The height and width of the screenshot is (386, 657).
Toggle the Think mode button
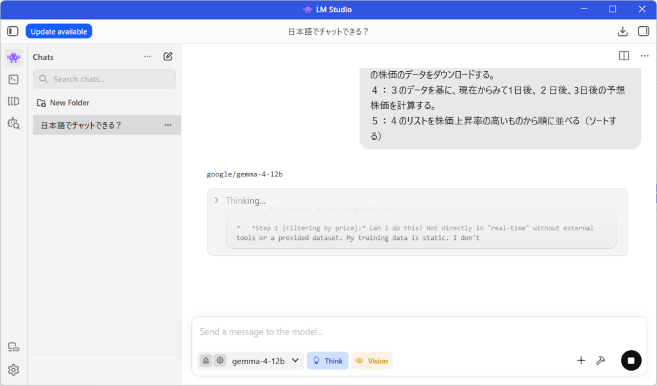pyautogui.click(x=328, y=361)
